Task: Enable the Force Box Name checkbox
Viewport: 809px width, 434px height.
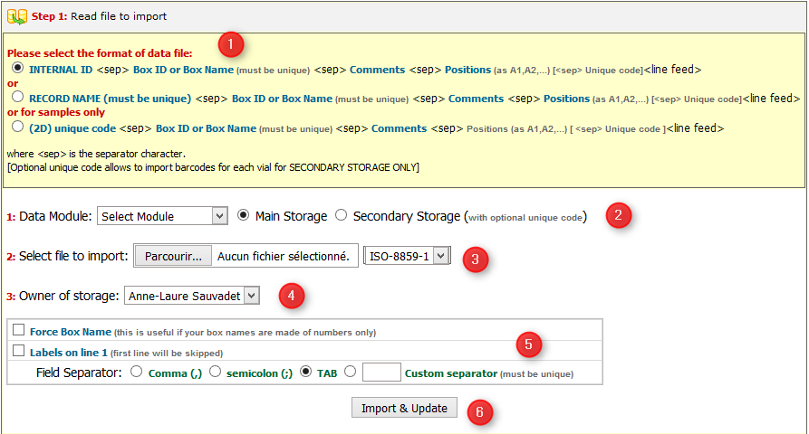Action: [19, 329]
